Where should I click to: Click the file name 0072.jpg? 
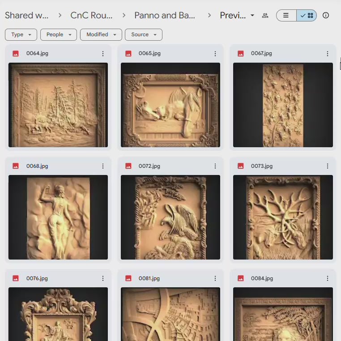click(149, 166)
